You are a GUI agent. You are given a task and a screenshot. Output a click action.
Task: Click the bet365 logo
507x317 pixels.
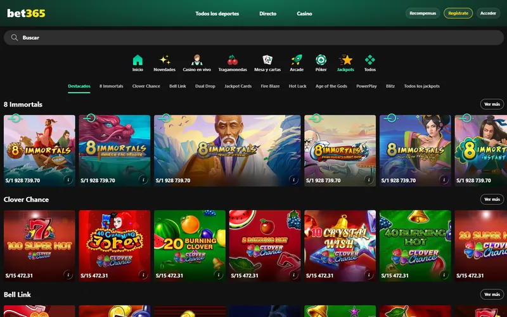point(26,13)
